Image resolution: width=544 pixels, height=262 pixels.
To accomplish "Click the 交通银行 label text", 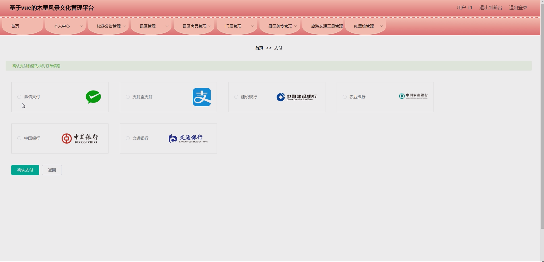I will pyautogui.click(x=140, y=138).
